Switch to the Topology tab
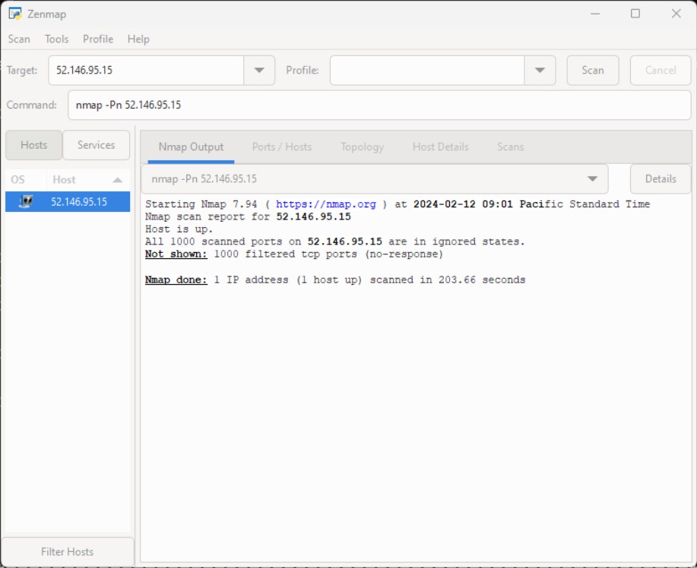 coord(363,147)
